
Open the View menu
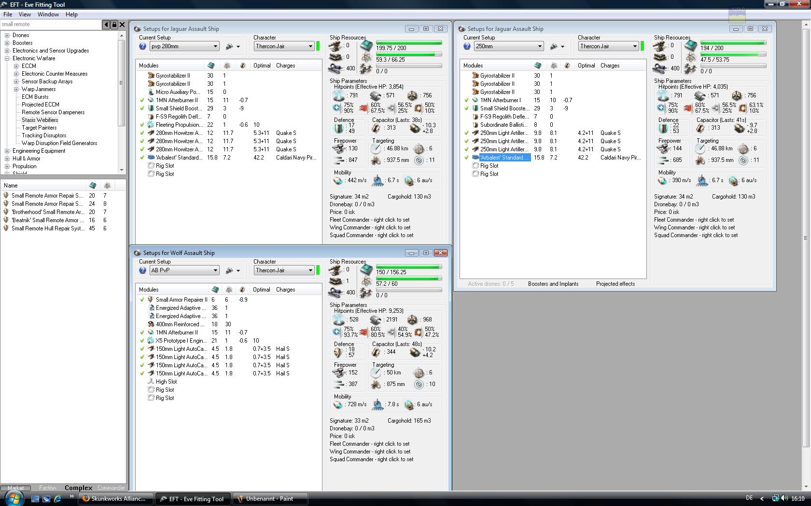point(25,14)
